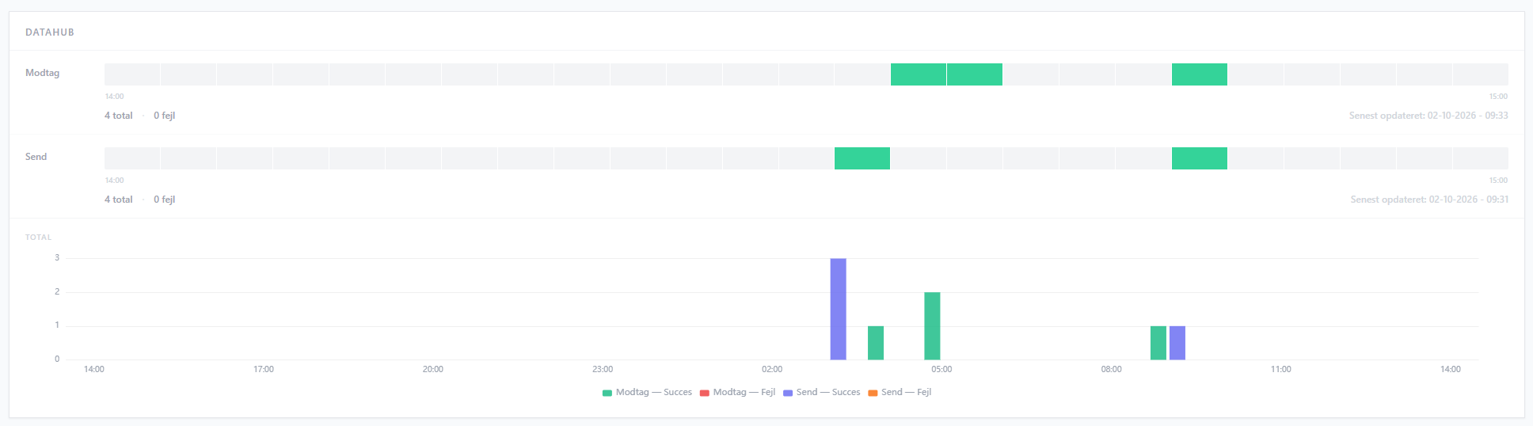The image size is (1533, 426).
Task: Click the 23:00 x-axis label
Action: (x=603, y=370)
